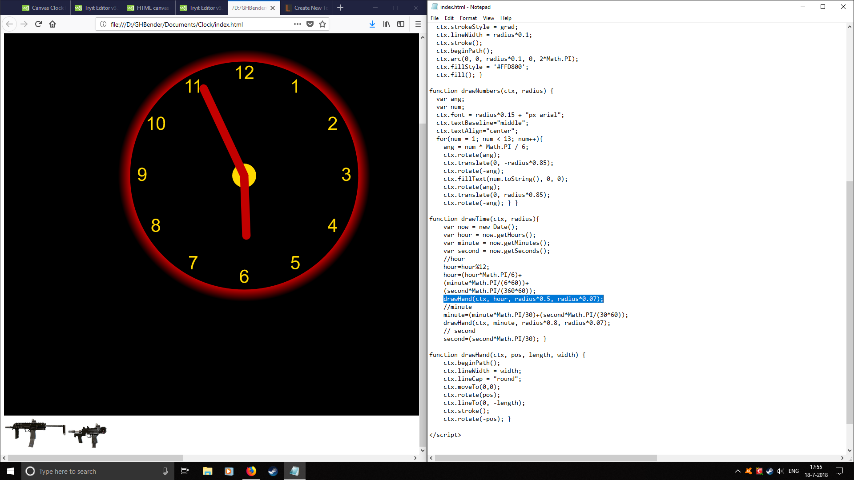
Task: Open a new Firefox tab
Action: 340,8
